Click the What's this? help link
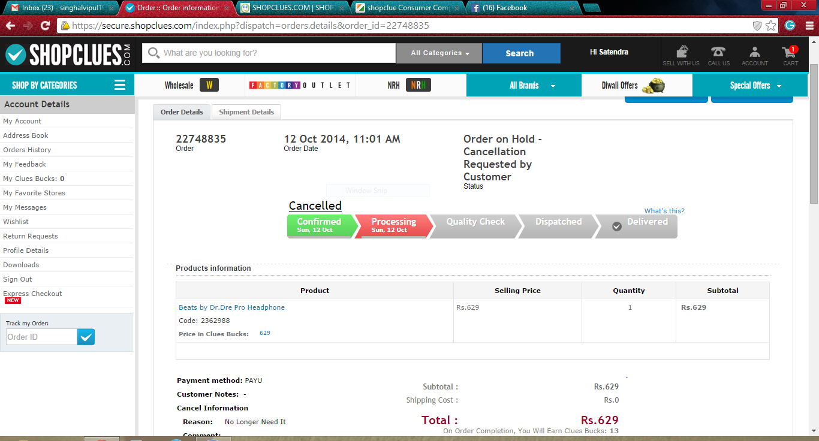The width and height of the screenshot is (819, 441). [664, 211]
